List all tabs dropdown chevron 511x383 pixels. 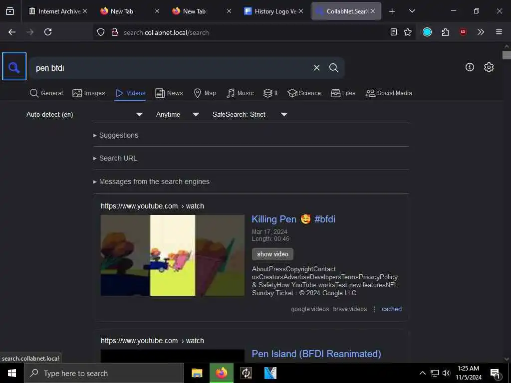coord(412,11)
